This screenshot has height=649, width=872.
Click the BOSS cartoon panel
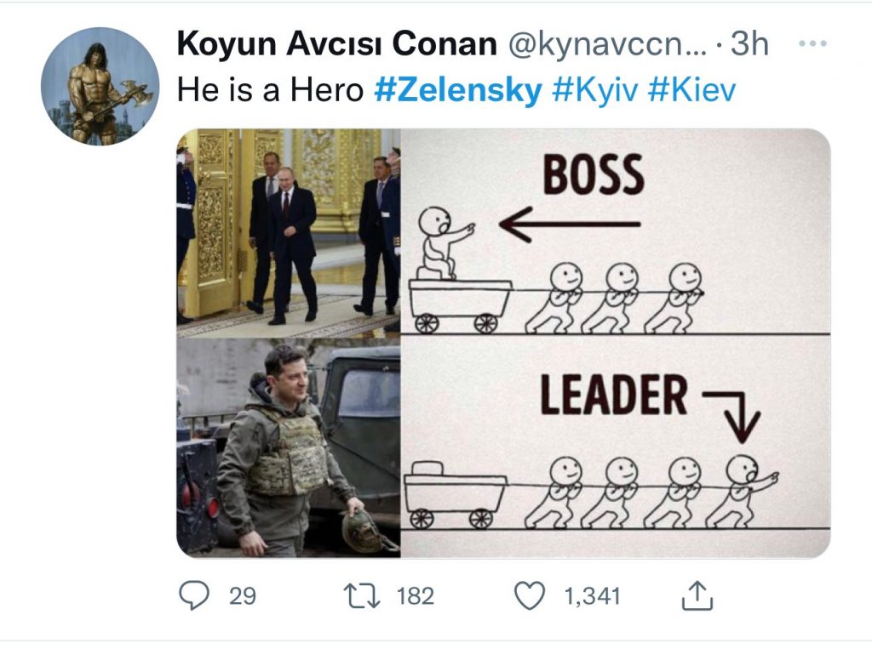[615, 233]
